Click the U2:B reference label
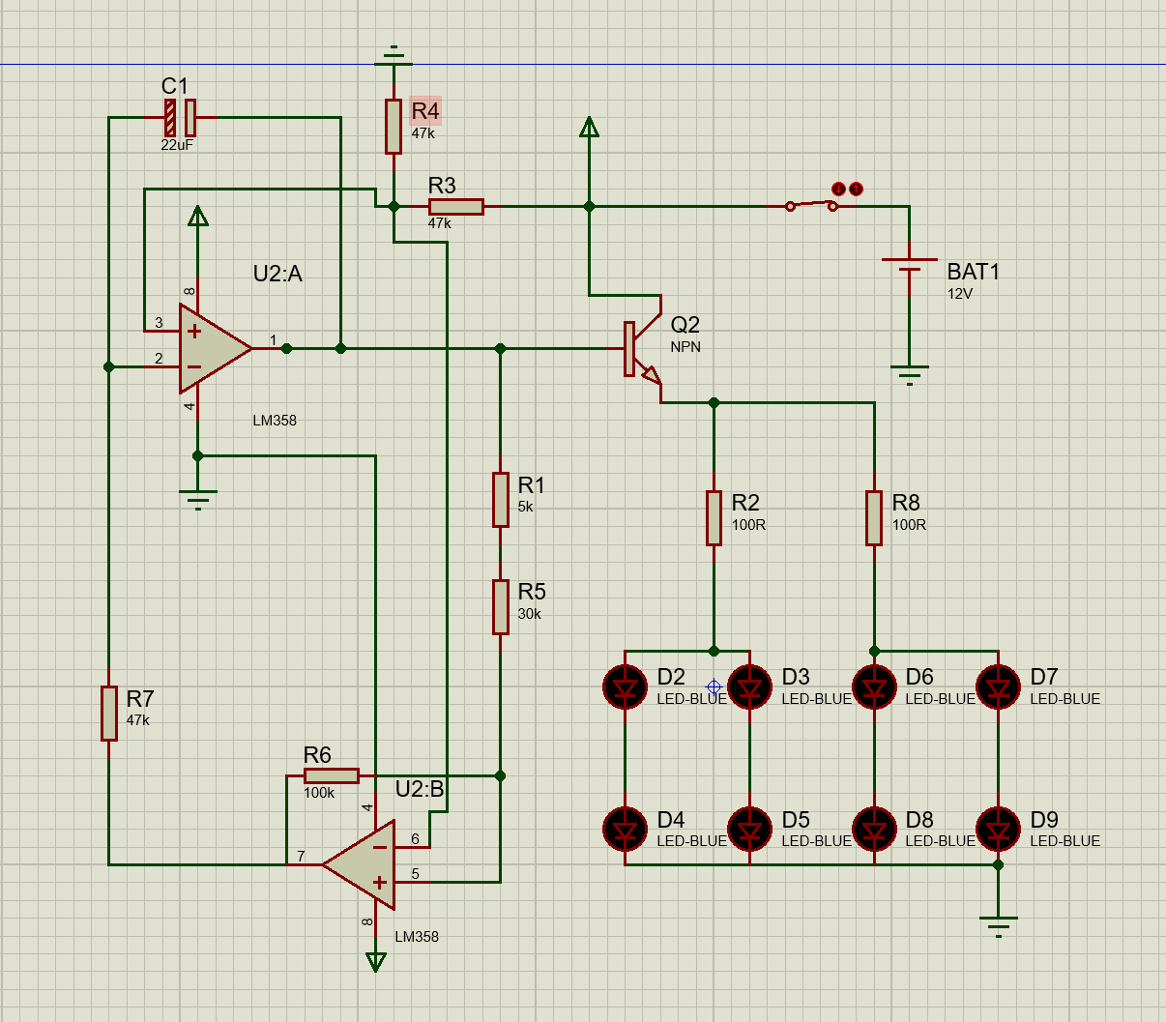The width and height of the screenshot is (1166, 1022). pyautogui.click(x=420, y=789)
